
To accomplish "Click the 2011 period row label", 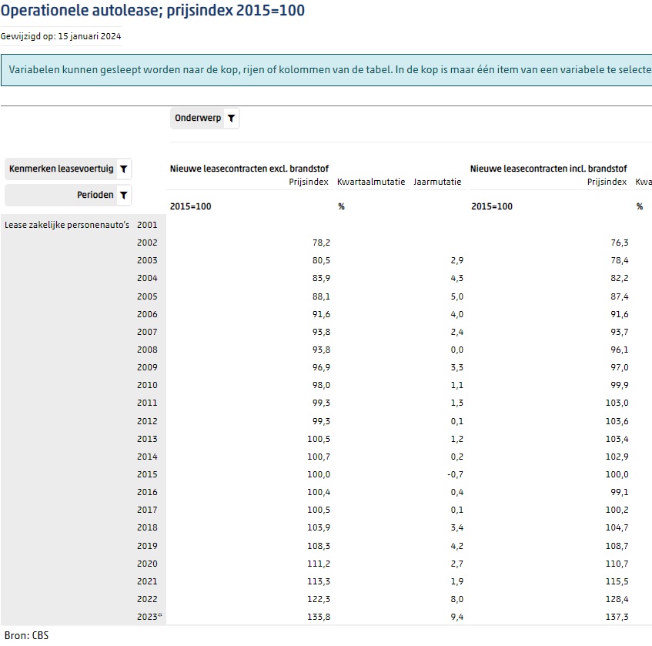I will coord(147,403).
